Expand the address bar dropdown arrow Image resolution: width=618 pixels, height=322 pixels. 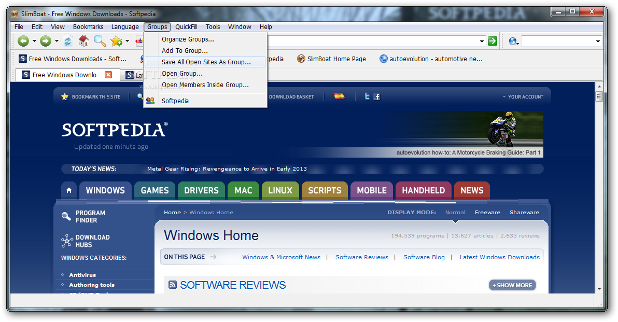(482, 41)
